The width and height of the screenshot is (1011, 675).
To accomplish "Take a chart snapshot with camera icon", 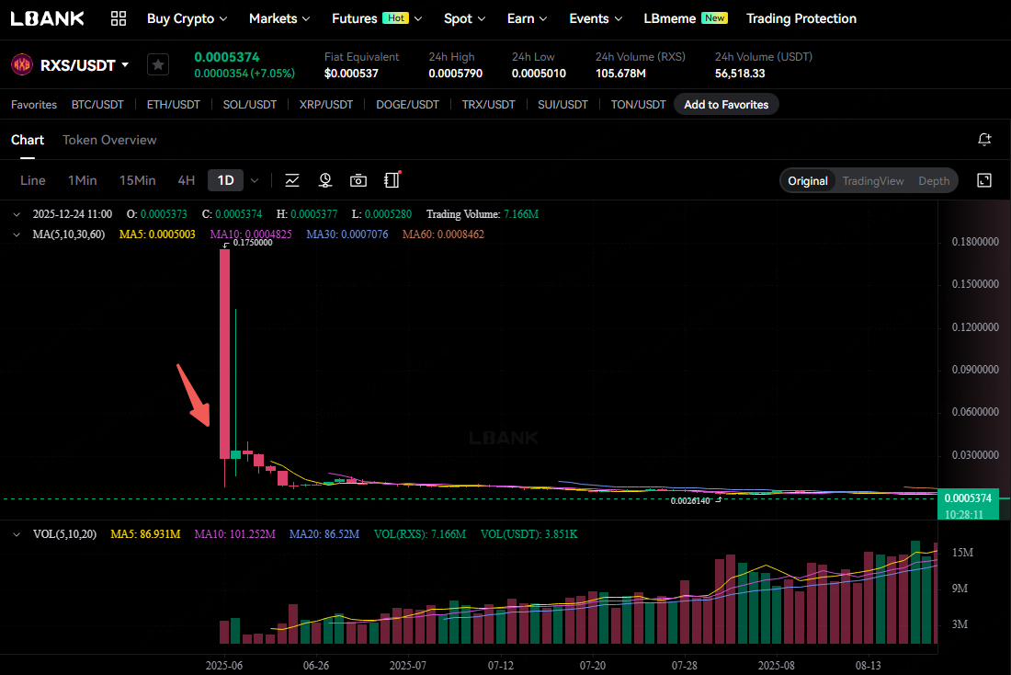I will tap(358, 180).
